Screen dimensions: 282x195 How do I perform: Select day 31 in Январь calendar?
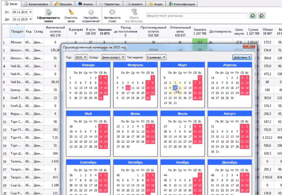point(101,98)
